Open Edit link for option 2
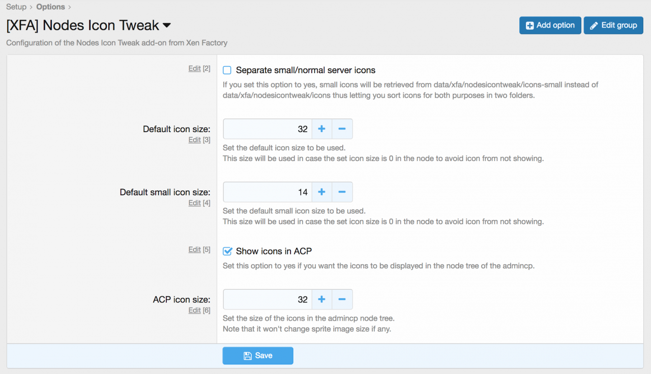 [194, 69]
